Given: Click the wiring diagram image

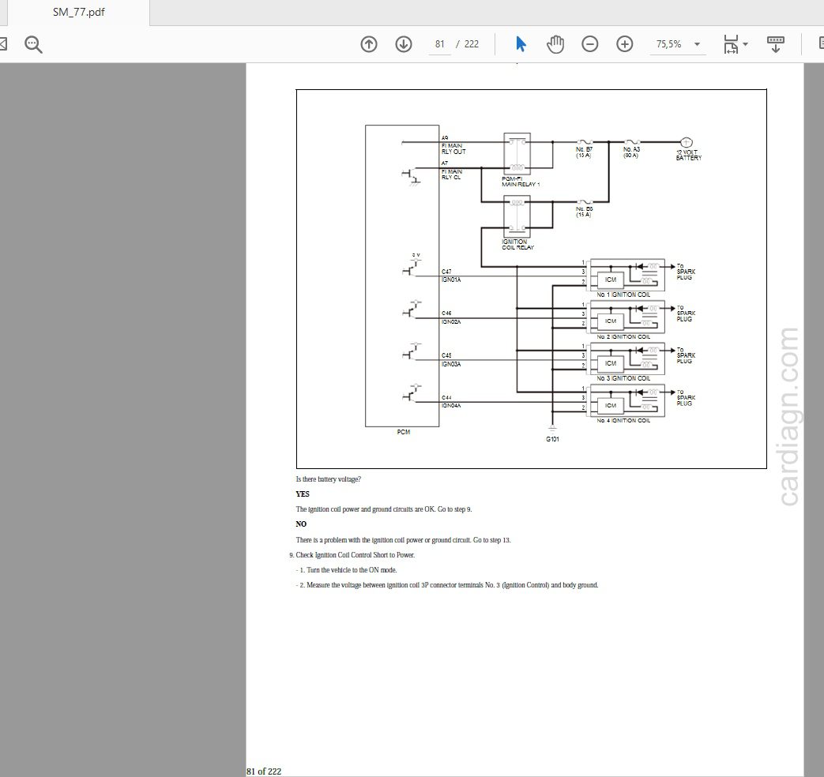Looking at the screenshot, I should coord(531,279).
